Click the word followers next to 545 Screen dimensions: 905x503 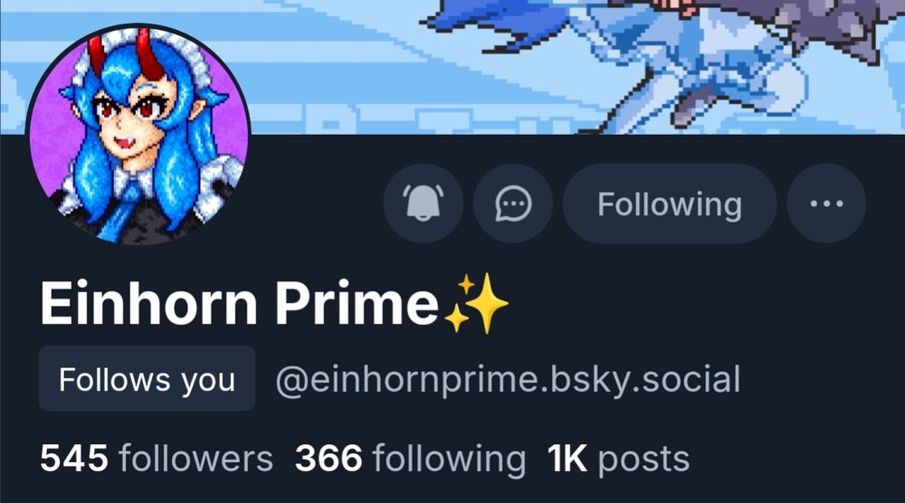pos(195,459)
